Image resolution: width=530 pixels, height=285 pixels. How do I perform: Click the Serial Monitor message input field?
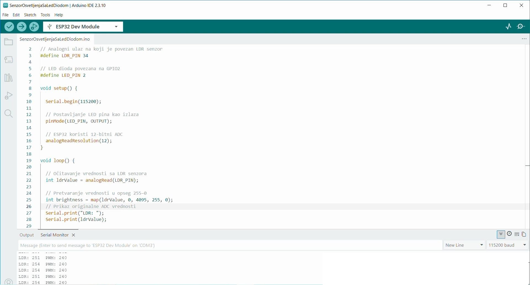[x=230, y=245]
